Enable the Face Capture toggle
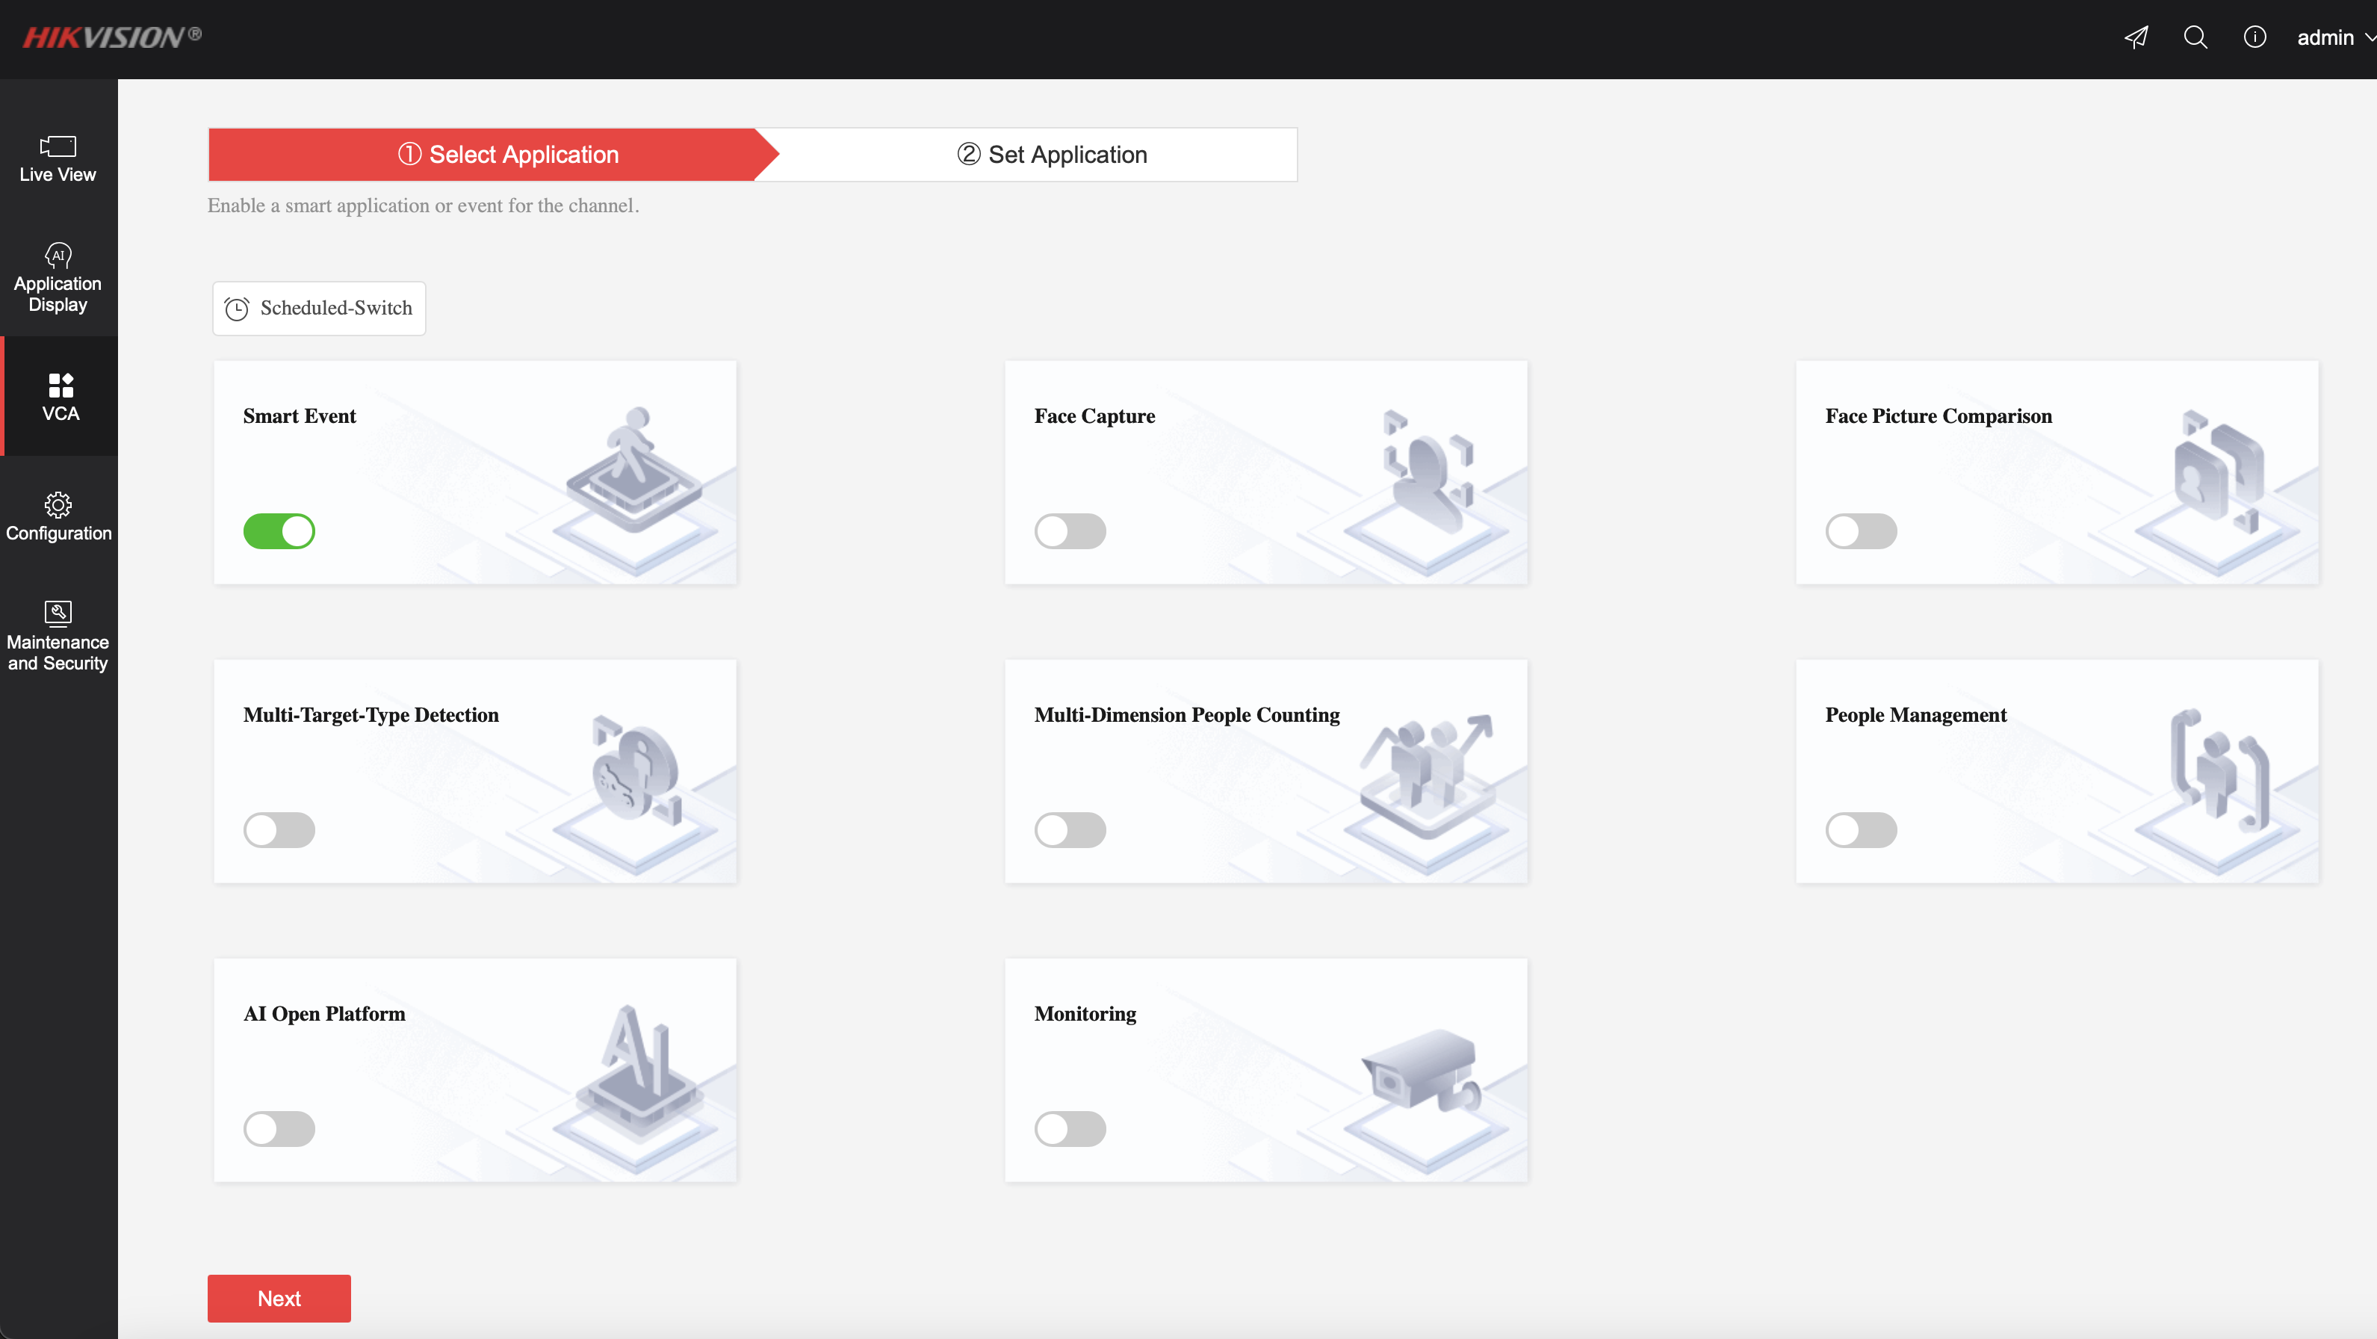 point(1069,531)
